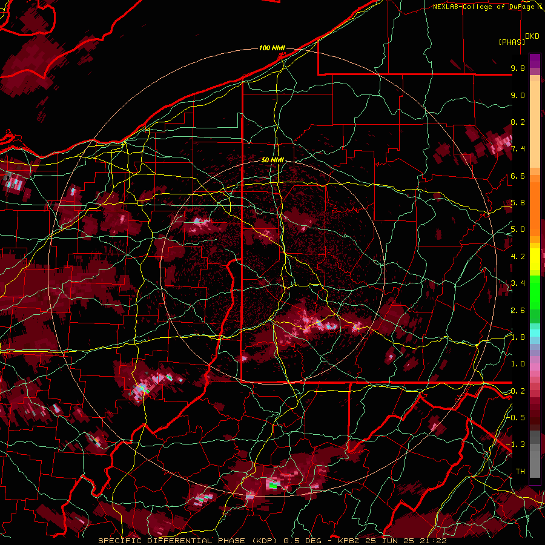Click the -1.3 value on color scale
Screen dimensions: 545x545
(516, 444)
